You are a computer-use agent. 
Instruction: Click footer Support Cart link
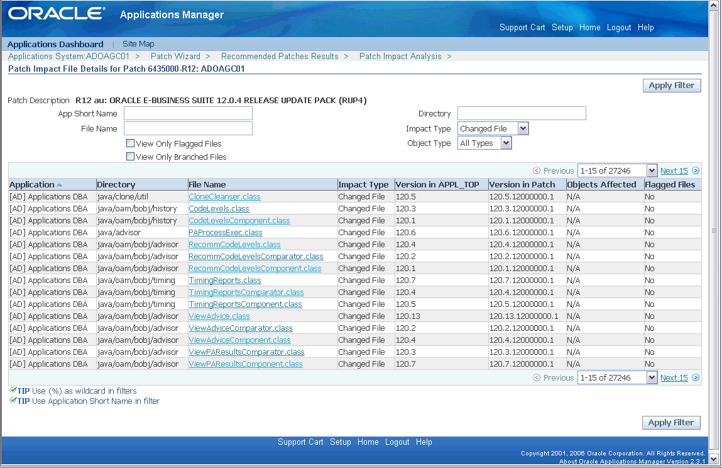click(x=301, y=442)
